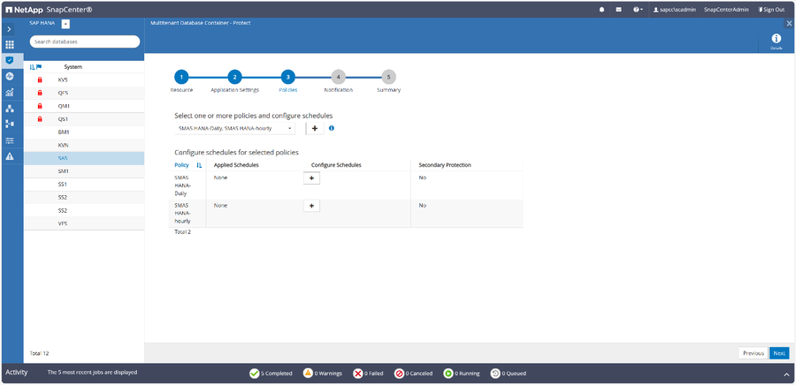Screen dimensions: 796x385
Task: Click the sort flag icon in system list
Action: (35, 67)
